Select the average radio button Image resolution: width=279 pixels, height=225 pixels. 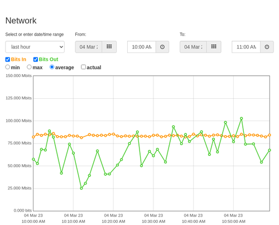pos(52,67)
